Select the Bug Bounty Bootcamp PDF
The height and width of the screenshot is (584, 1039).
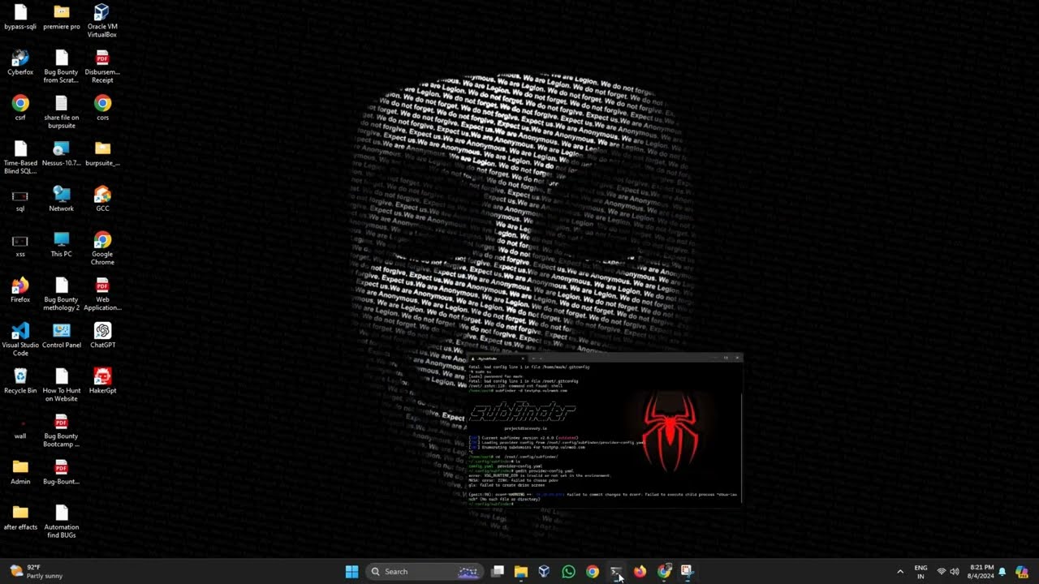tap(62, 430)
